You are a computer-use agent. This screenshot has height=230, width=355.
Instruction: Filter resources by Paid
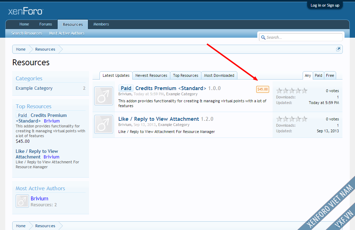coord(318,75)
